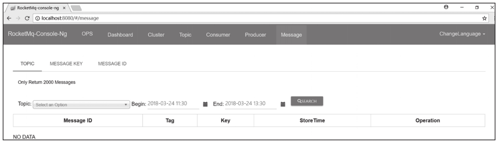Expand the Topic Select an Option dropdown
This screenshot has width=498, height=143.
81,105
